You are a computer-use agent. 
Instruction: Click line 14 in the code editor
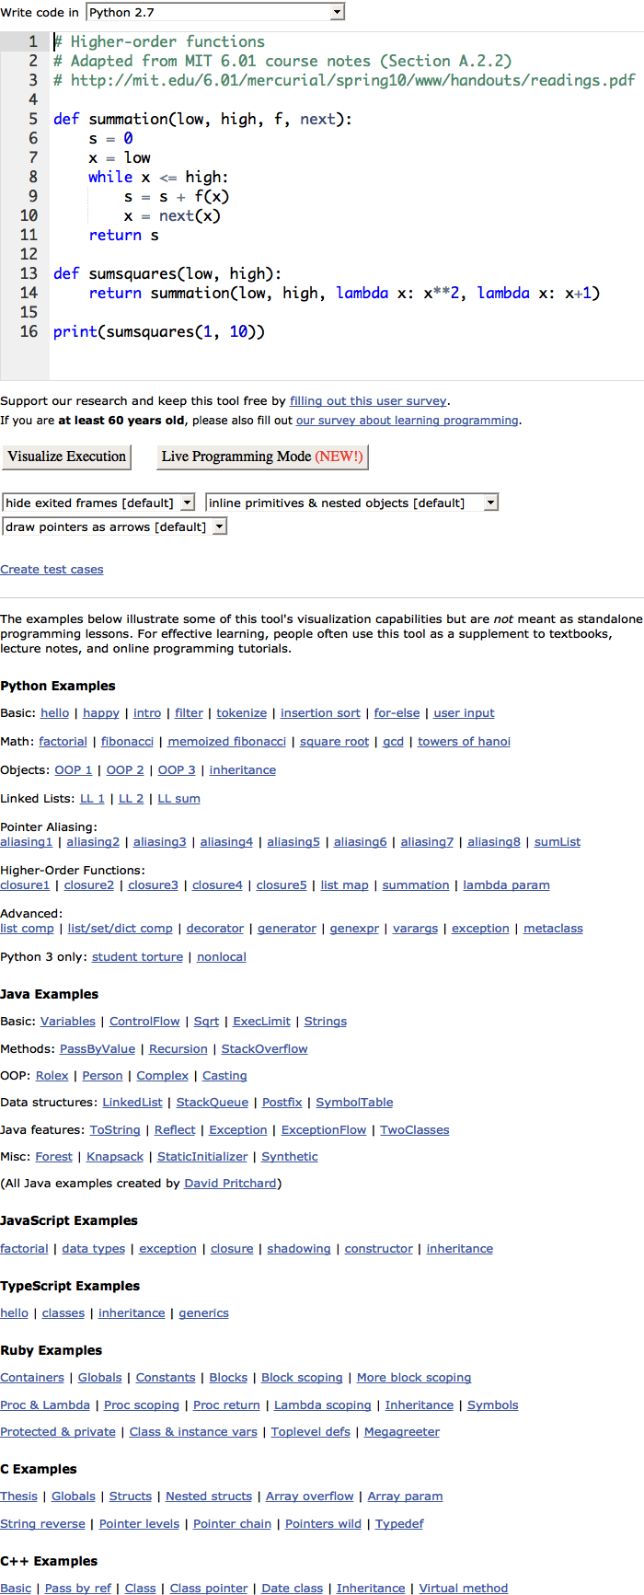(x=322, y=294)
